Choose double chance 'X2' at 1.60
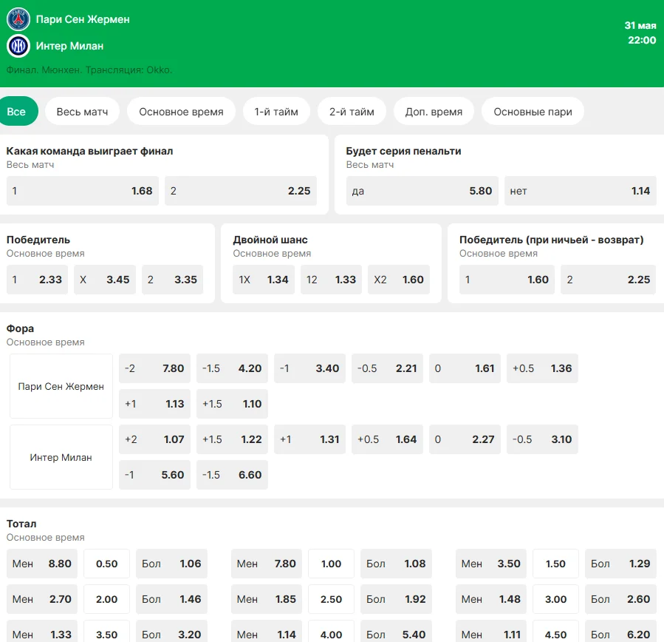This screenshot has height=642, width=664. click(398, 280)
